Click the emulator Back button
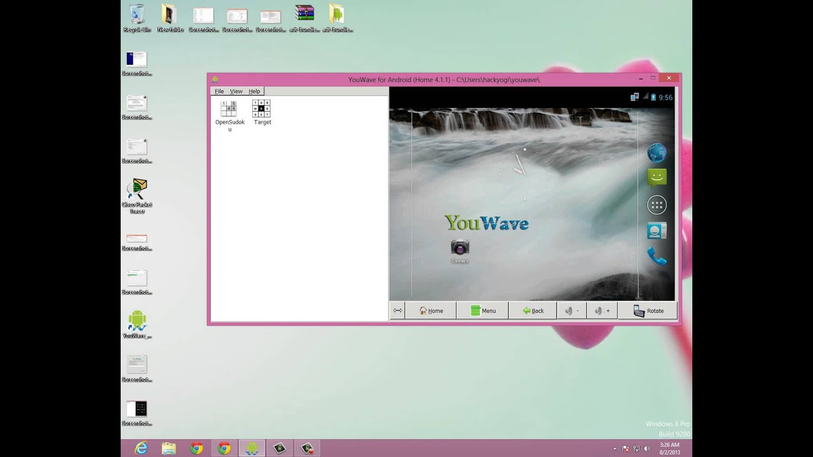The image size is (813, 457). tap(533, 310)
